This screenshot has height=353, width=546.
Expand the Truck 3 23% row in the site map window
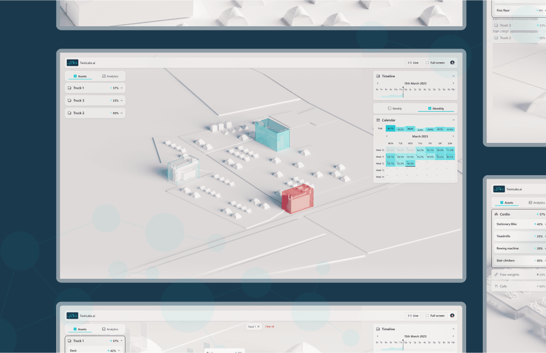click(121, 100)
